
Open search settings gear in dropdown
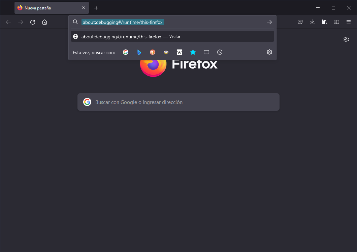tap(269, 52)
